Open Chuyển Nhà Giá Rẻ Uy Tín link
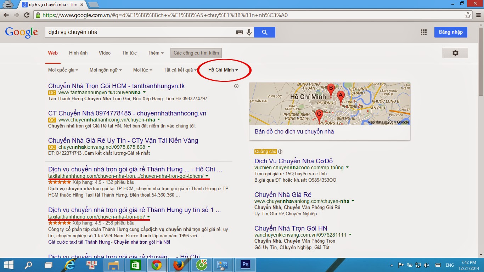Image resolution: width=484 pixels, height=272 pixels. point(123,141)
